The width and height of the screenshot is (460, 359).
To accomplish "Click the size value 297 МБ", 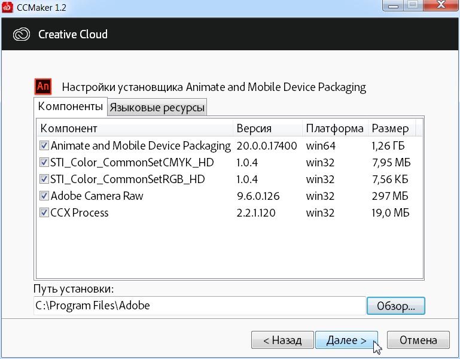I will click(390, 196).
